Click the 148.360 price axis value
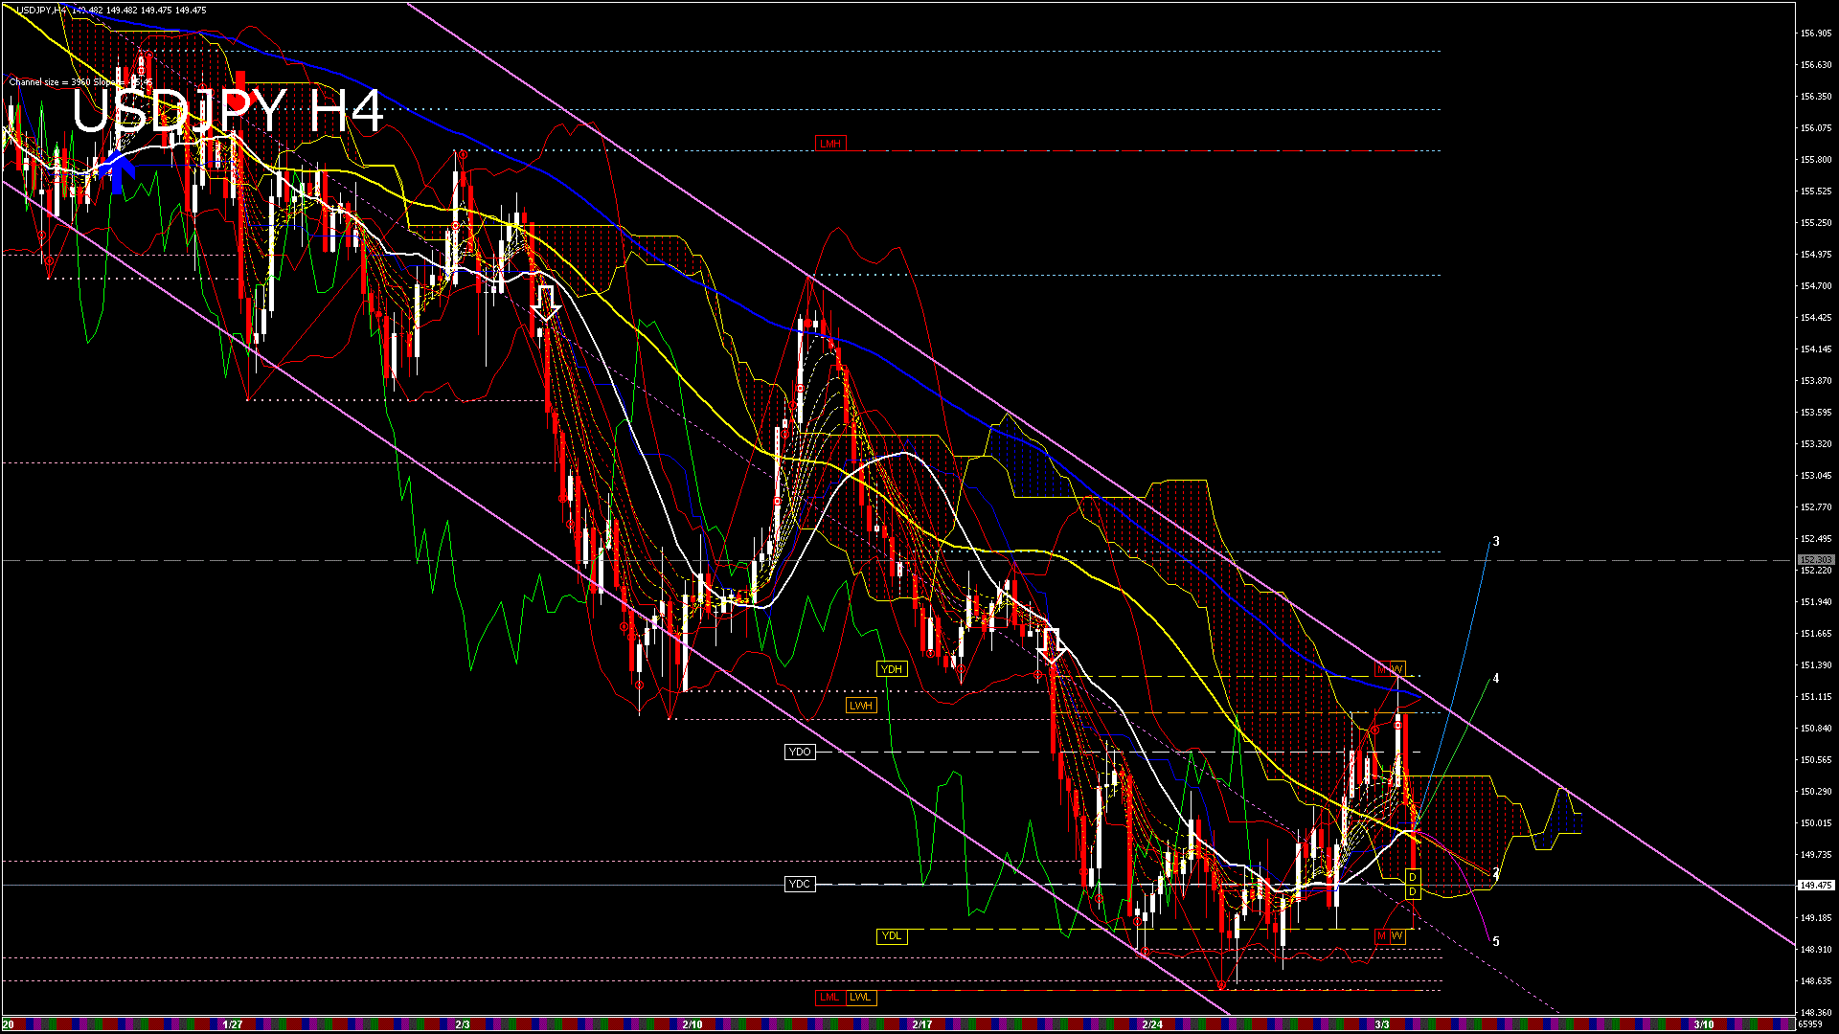Viewport: 1839px width, 1034px height. 1816,1013
